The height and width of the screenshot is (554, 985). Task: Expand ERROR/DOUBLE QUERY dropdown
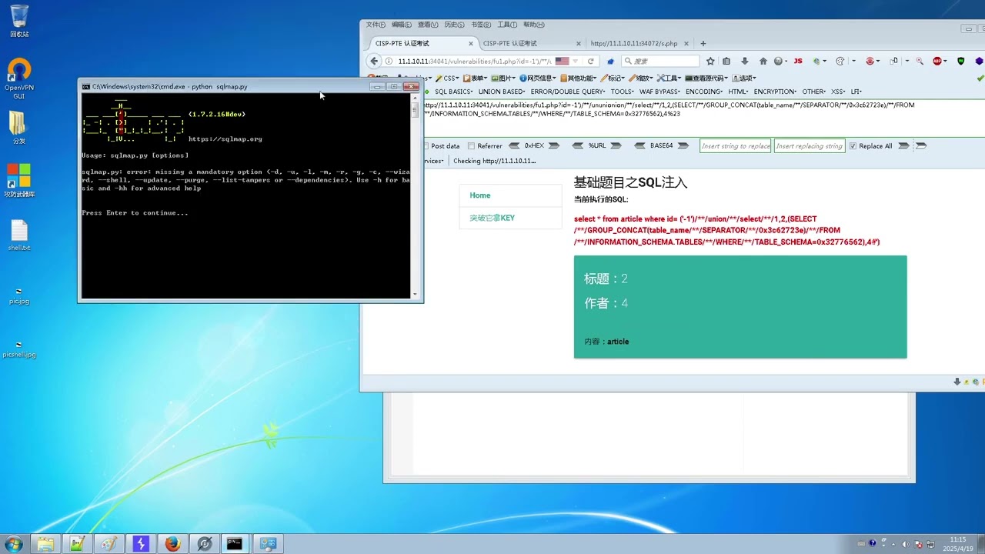click(568, 92)
